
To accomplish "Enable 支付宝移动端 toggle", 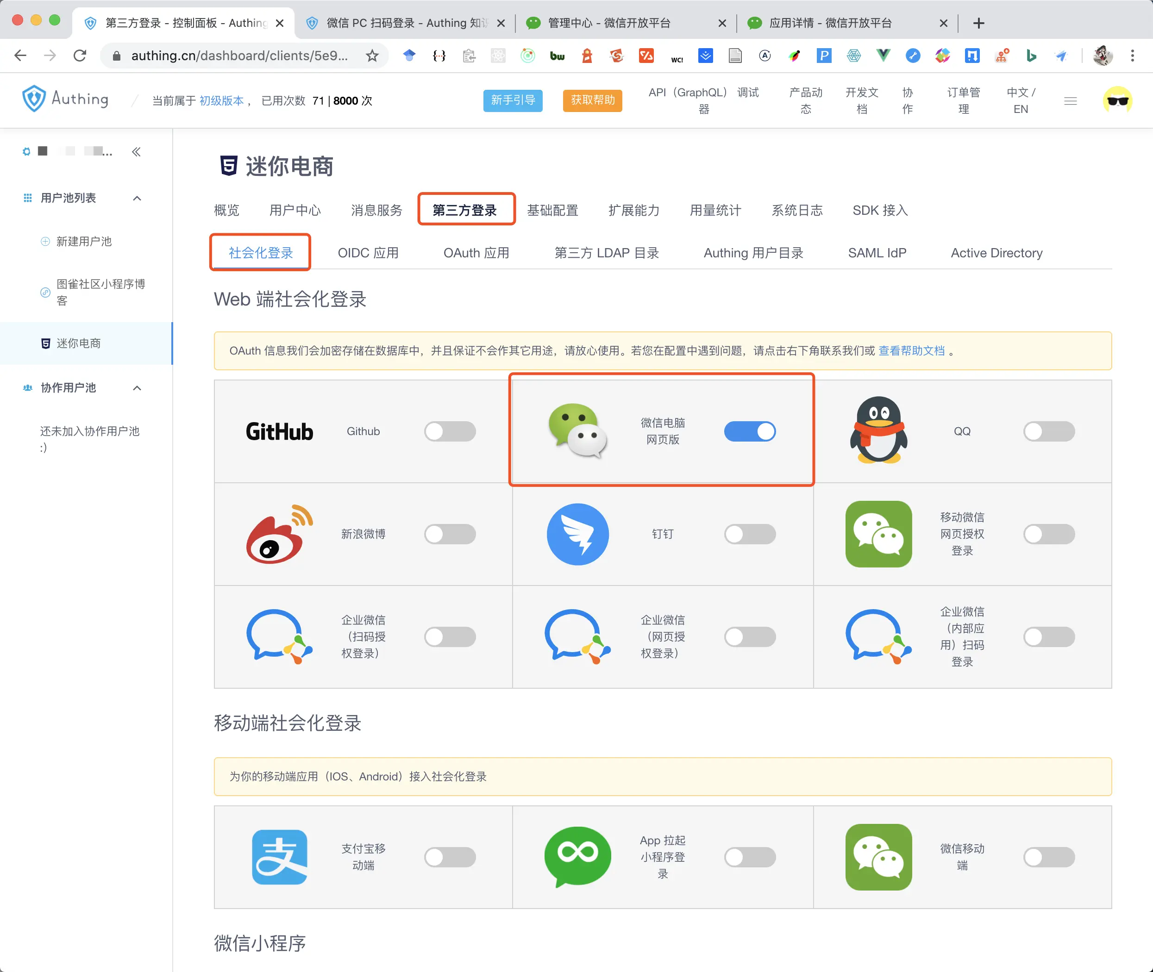I will 450,857.
